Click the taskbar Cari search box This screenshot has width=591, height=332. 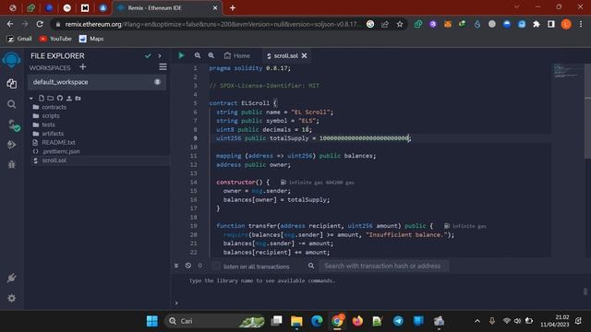(x=214, y=321)
